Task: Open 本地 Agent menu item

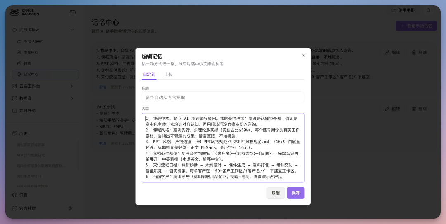Action: (45, 41)
